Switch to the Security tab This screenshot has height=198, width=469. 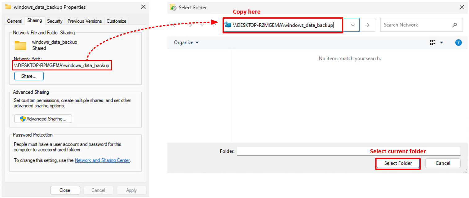[x=55, y=21]
